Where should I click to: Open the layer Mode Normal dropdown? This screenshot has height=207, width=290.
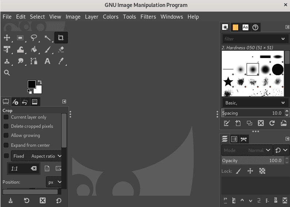point(247,150)
